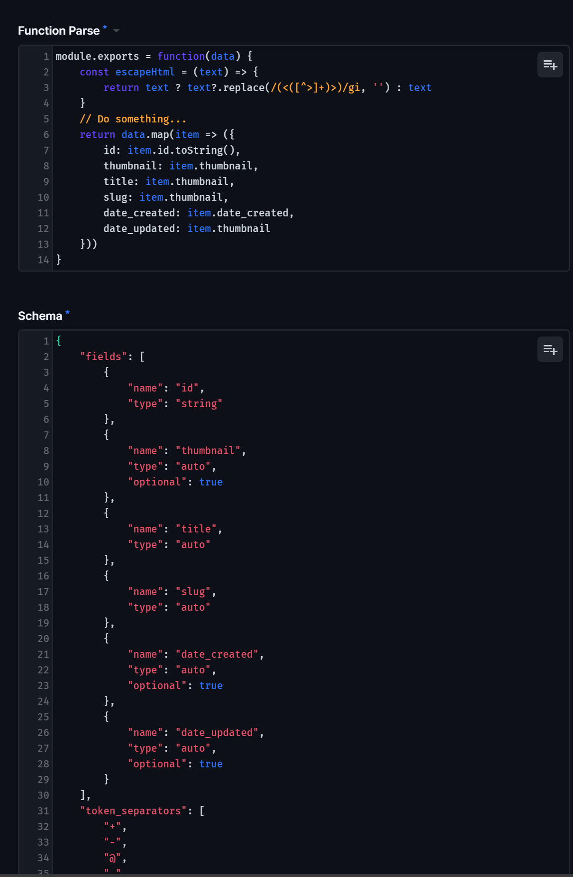Click line number 14 in Function Parse gutter

(43, 260)
